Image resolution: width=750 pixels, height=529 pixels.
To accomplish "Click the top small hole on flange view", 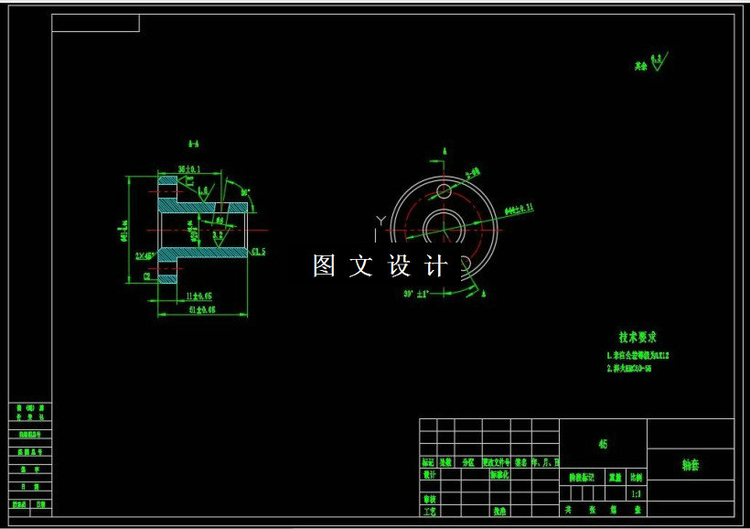I will point(444,191).
